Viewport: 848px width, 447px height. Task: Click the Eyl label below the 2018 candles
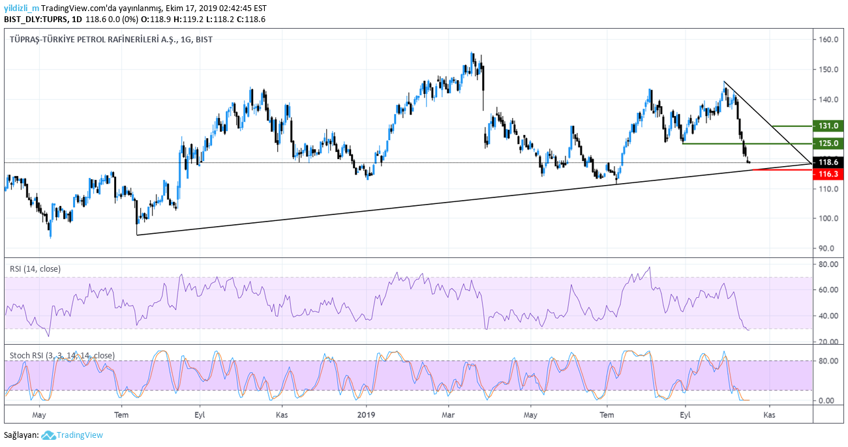click(200, 414)
